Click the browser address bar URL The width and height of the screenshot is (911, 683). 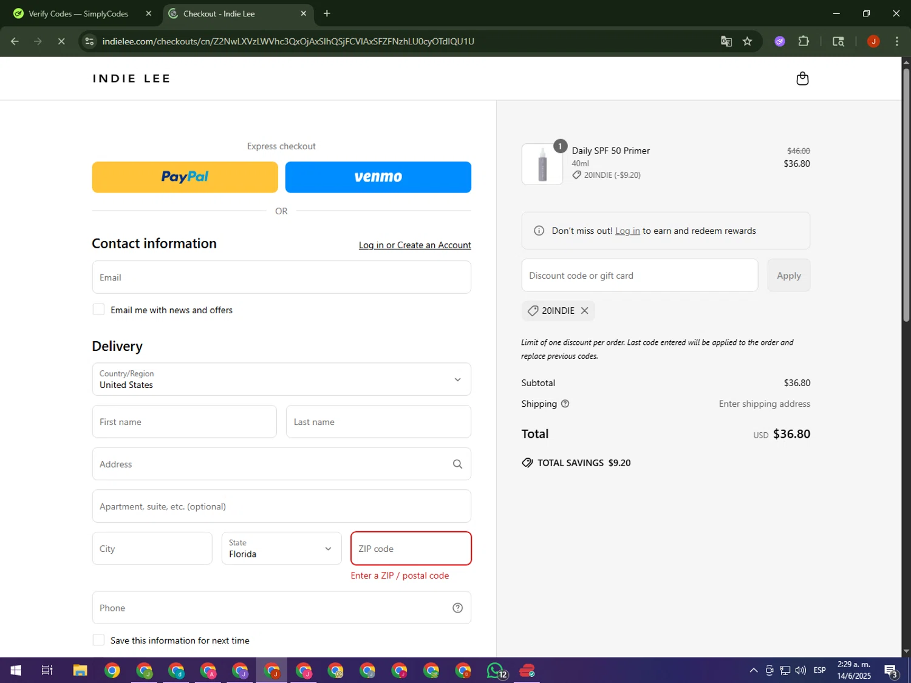[288, 41]
